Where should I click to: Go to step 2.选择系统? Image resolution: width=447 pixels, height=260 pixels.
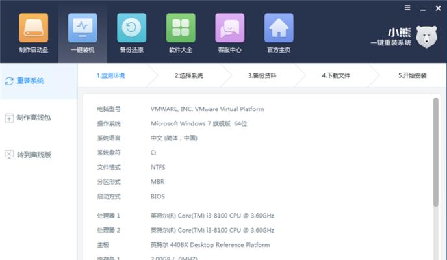(x=188, y=75)
